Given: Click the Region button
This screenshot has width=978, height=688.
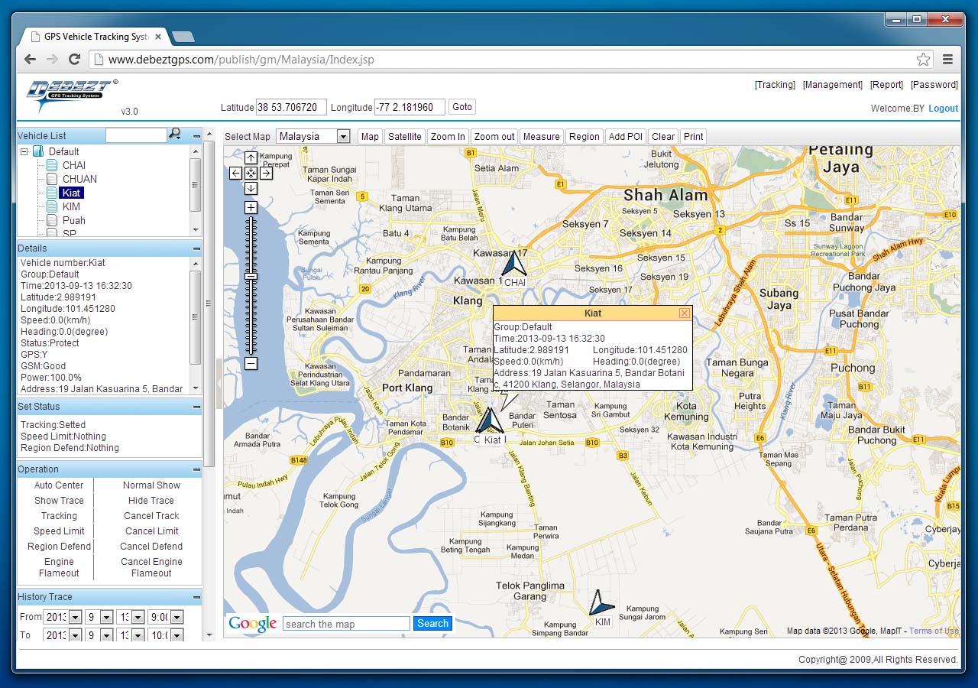Looking at the screenshot, I should click(x=585, y=136).
